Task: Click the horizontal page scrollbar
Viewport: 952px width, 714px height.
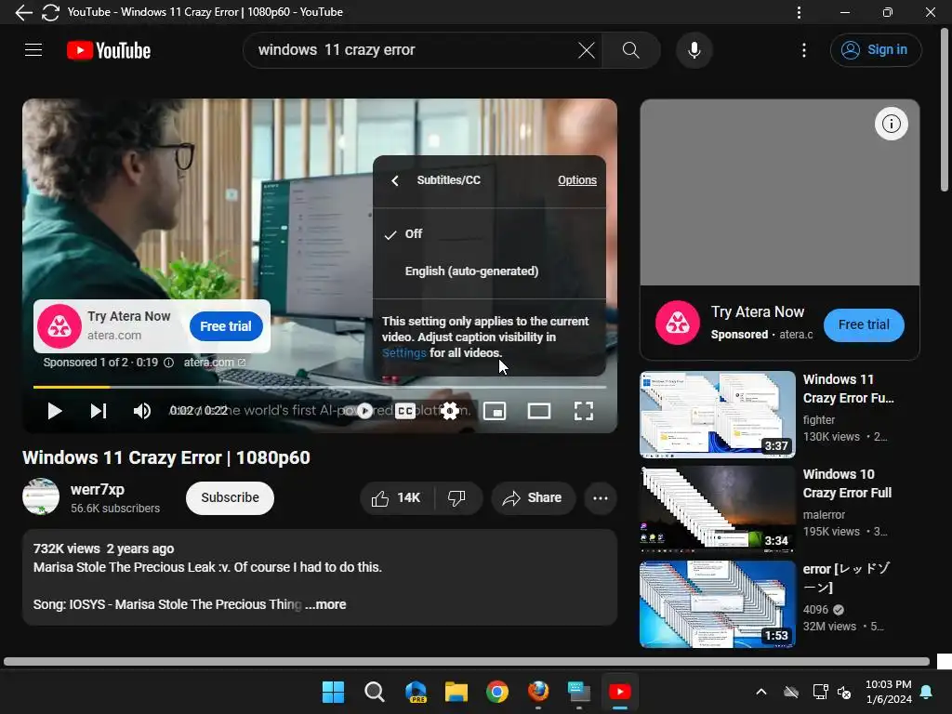Action: click(467, 661)
